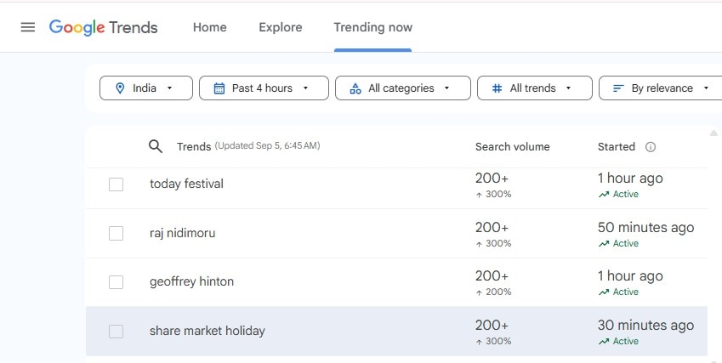Open the India location dropdown
This screenshot has height=363, width=722.
point(146,88)
